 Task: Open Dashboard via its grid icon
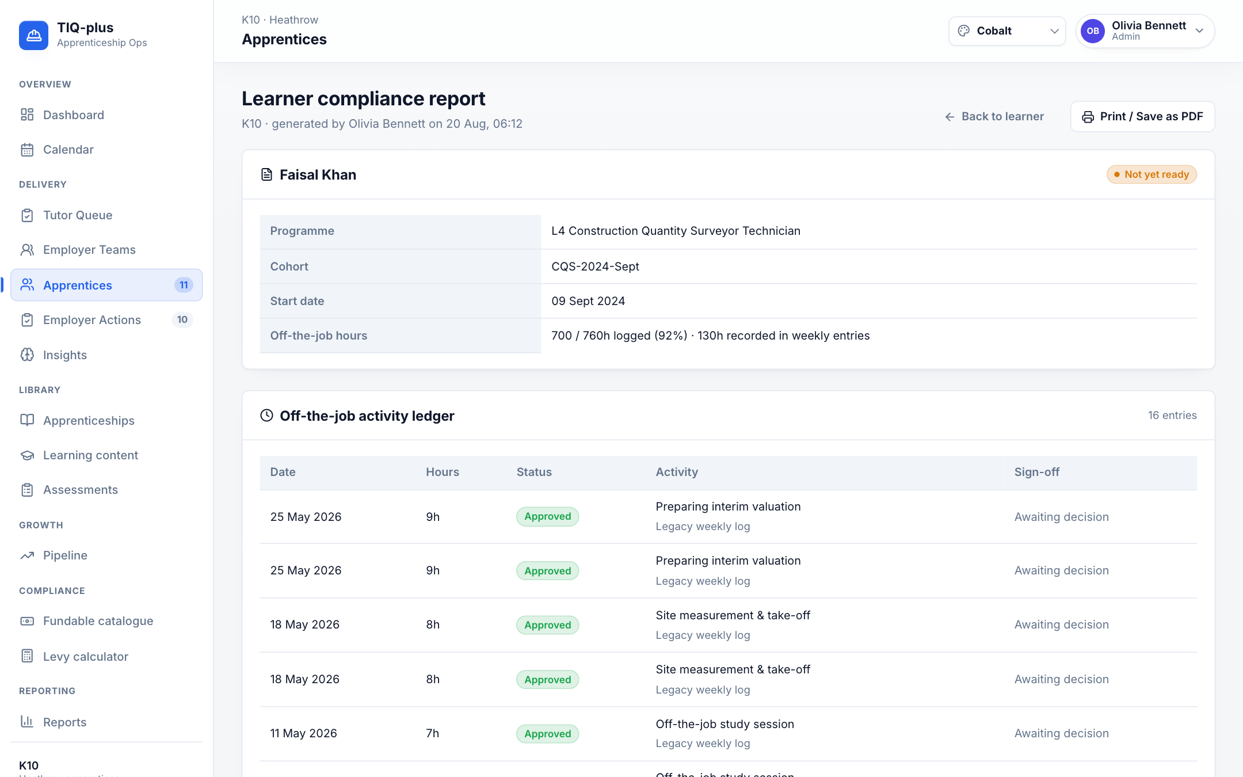27,115
